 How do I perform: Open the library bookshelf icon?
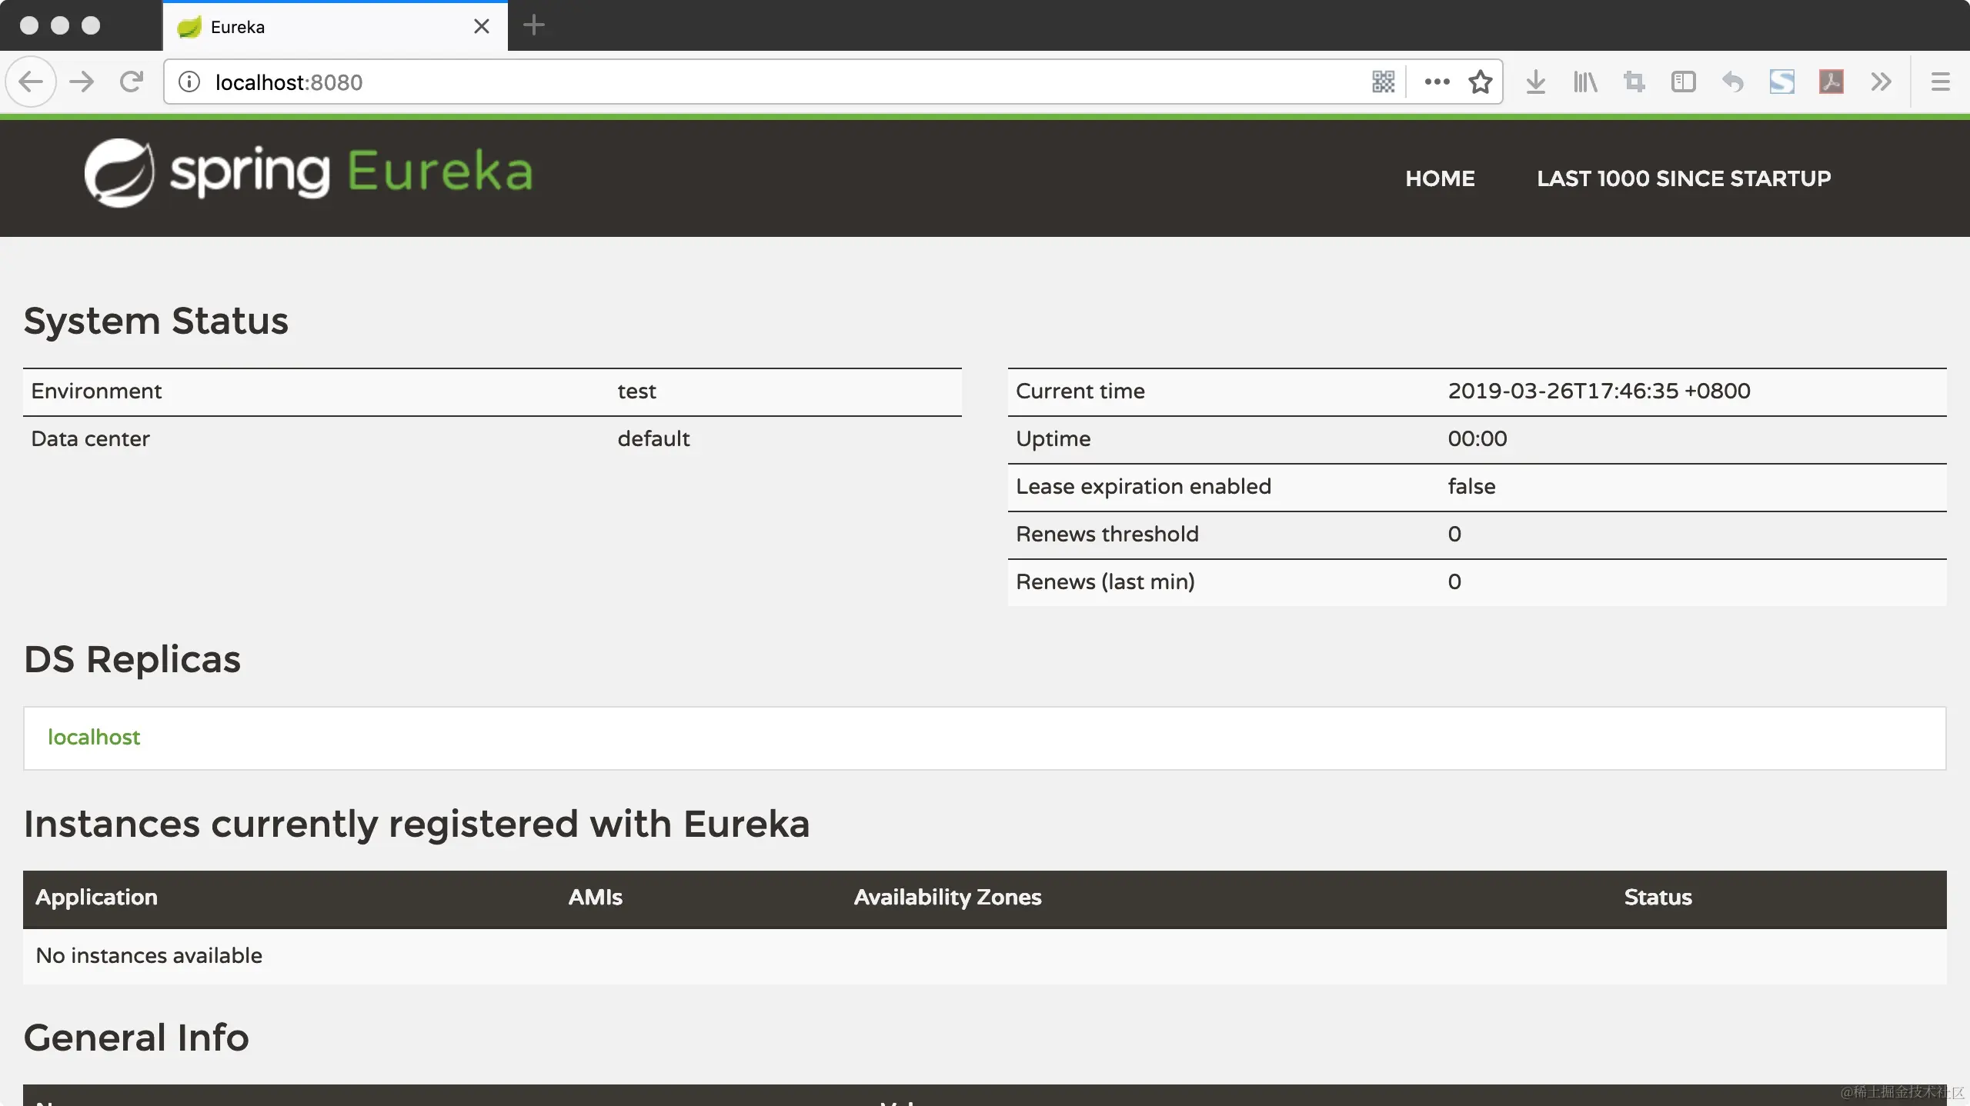click(x=1584, y=82)
